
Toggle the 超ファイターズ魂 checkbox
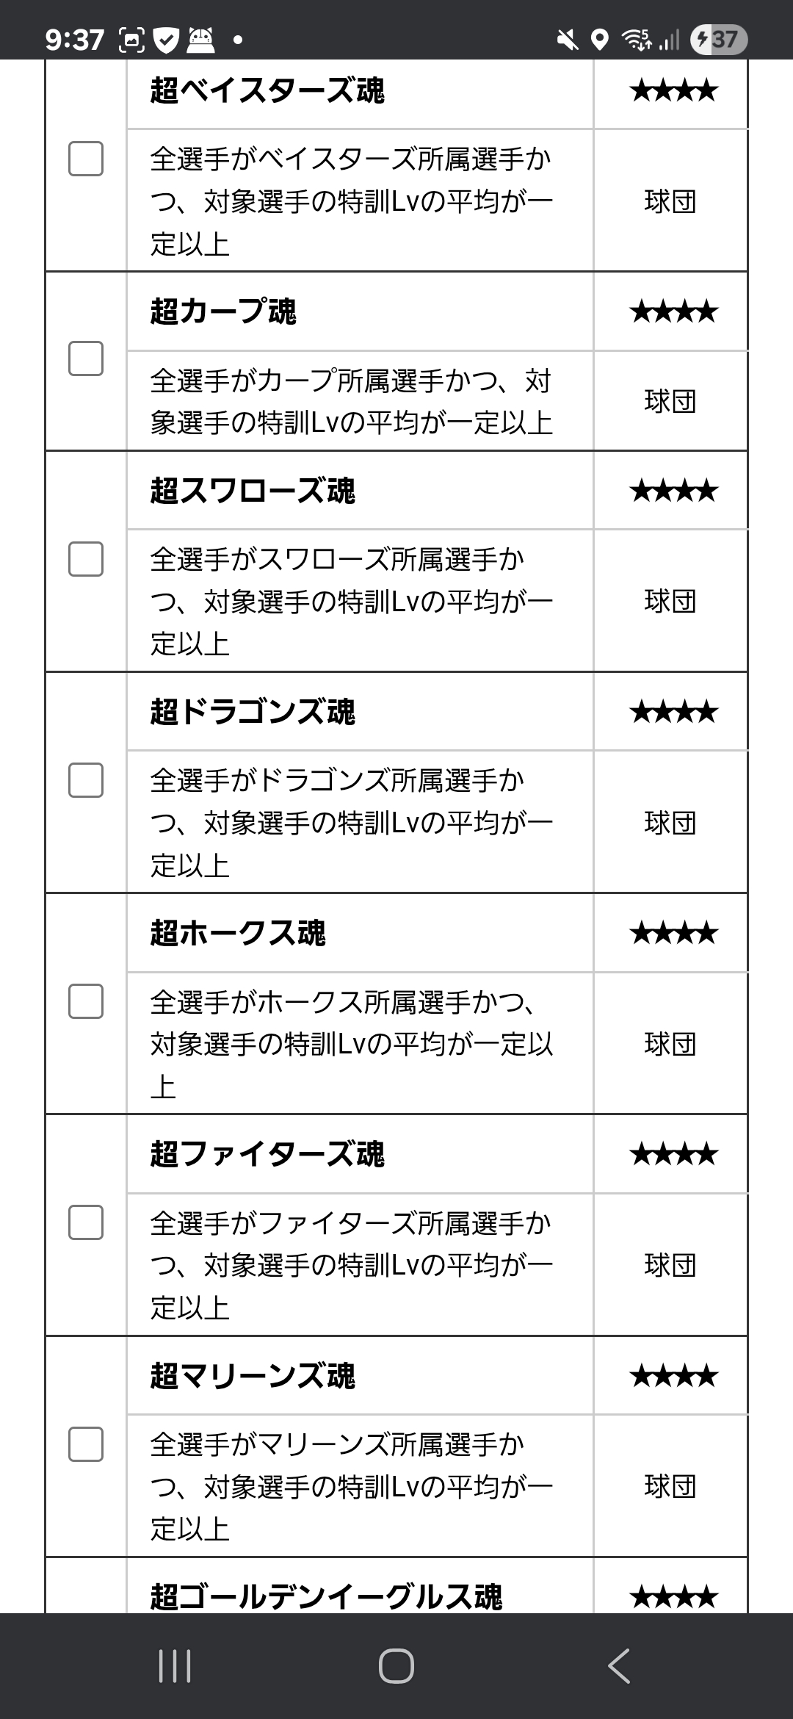[x=86, y=1222]
